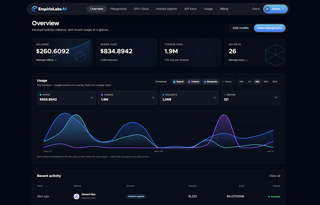This screenshot has height=205, width=320.
Task: Toggle the SPEND $834.8942 metric card
Action: pyautogui.click(x=66, y=98)
